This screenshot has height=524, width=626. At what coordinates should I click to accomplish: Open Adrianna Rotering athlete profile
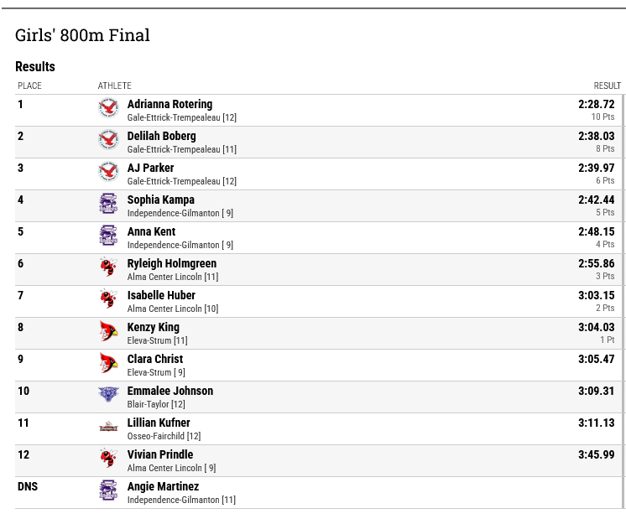tap(170, 104)
